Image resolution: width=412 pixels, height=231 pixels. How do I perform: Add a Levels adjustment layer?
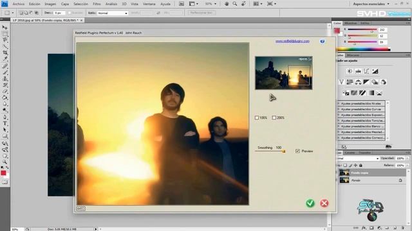click(x=358, y=71)
